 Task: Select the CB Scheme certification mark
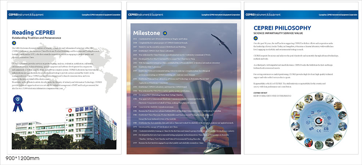pos(326,129)
